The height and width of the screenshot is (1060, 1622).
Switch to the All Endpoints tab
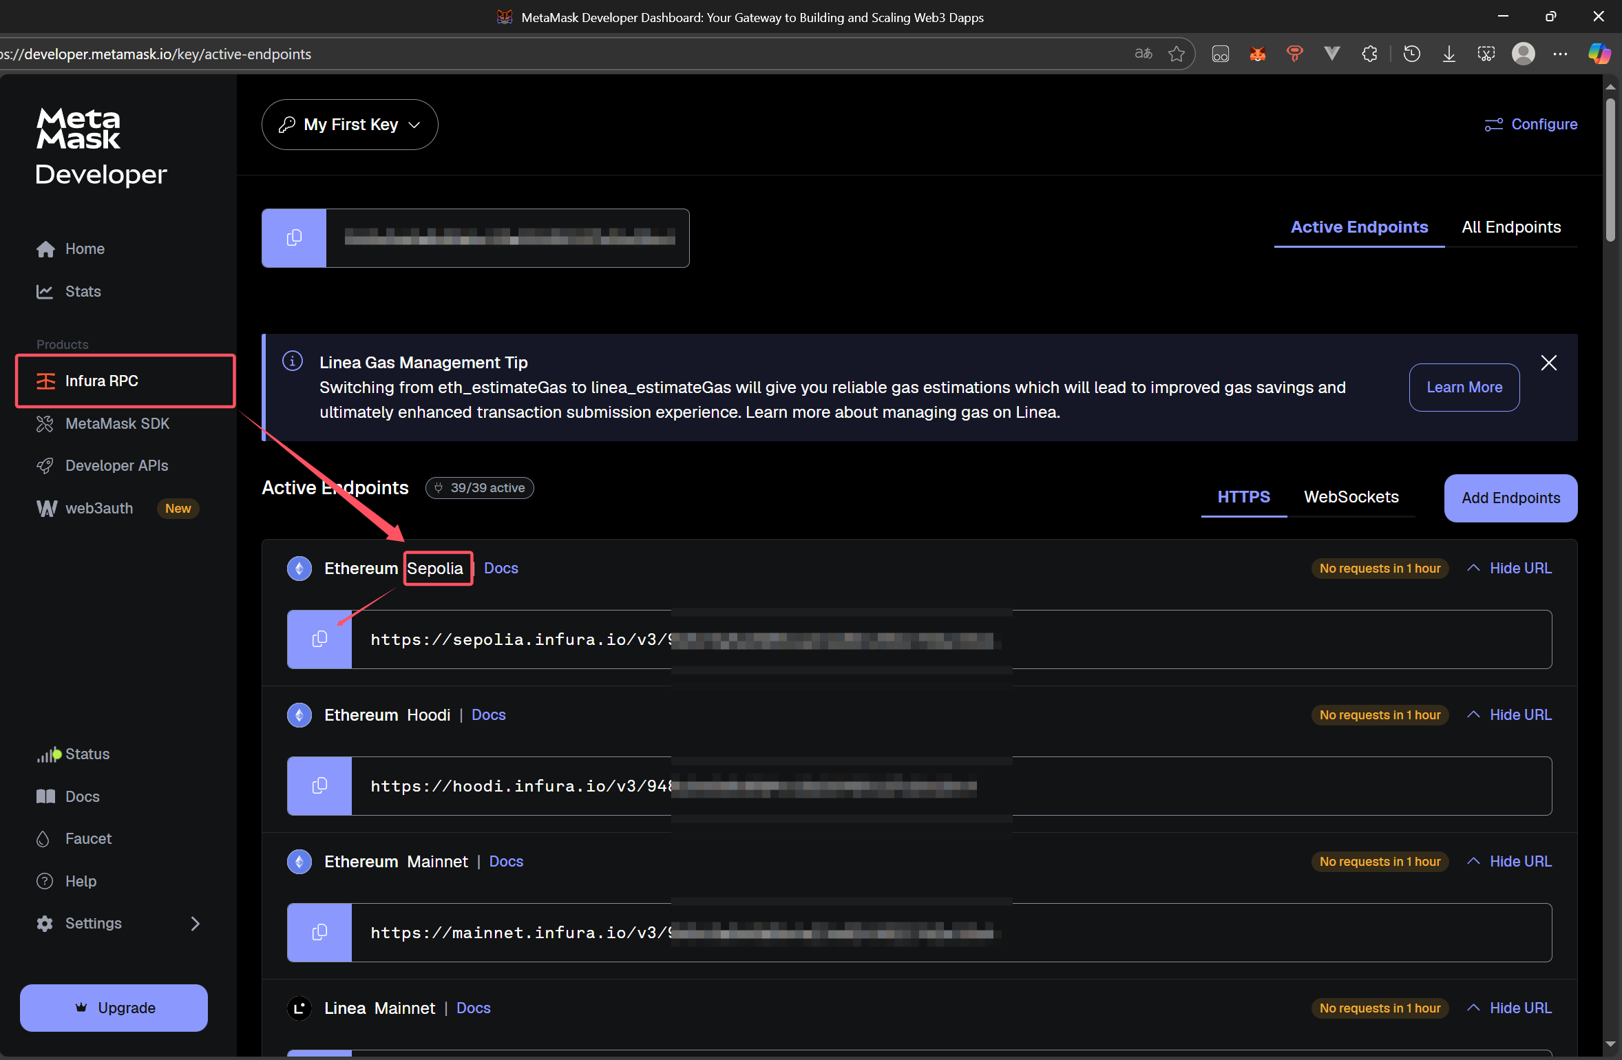tap(1510, 227)
